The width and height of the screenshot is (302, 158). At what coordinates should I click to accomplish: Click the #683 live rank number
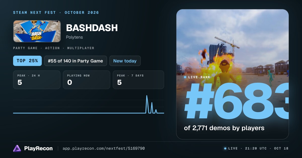237,101
